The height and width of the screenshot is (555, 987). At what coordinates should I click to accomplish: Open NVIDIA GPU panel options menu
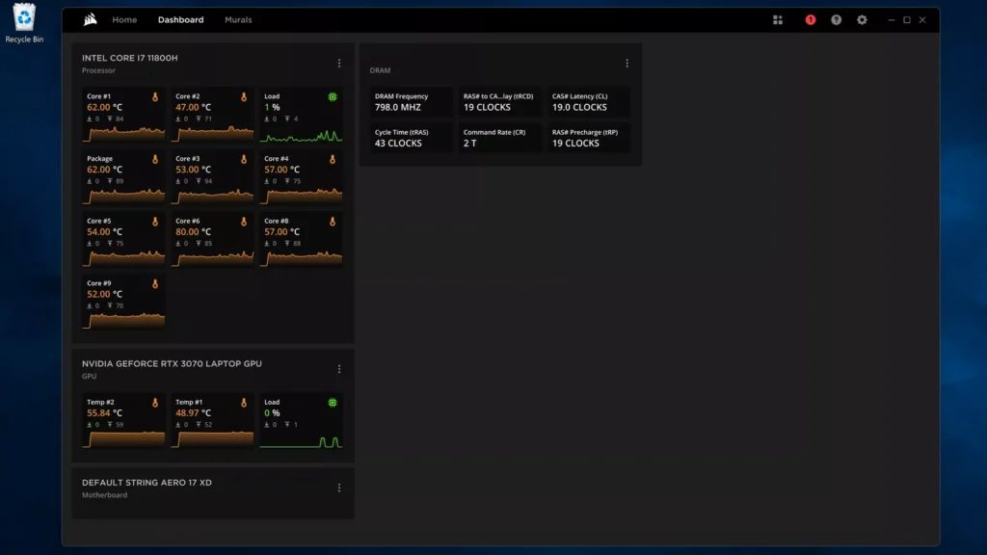click(x=339, y=369)
